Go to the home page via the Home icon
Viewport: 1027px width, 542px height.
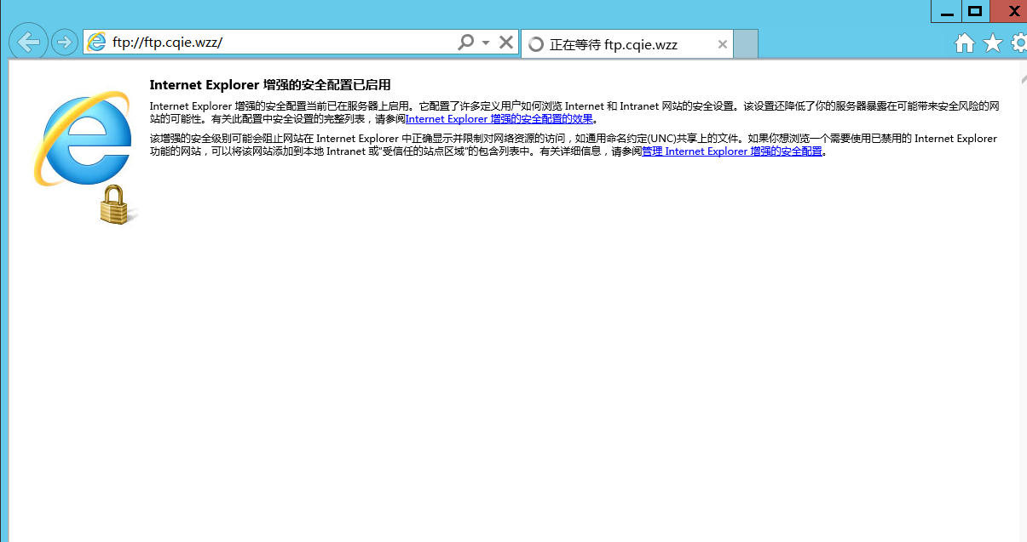[964, 43]
